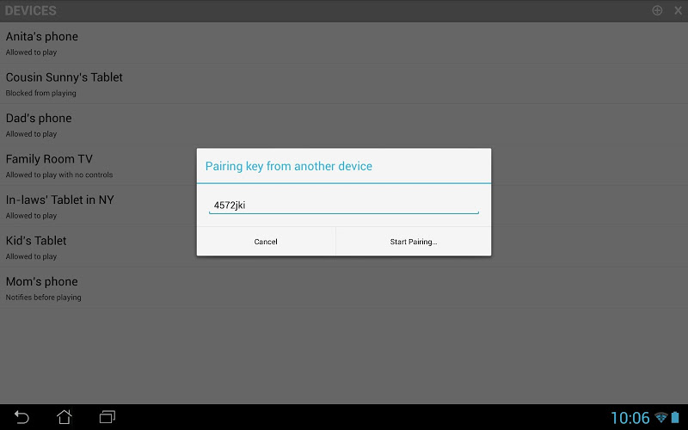
Task: Open the recent apps icon
Action: pos(107,417)
